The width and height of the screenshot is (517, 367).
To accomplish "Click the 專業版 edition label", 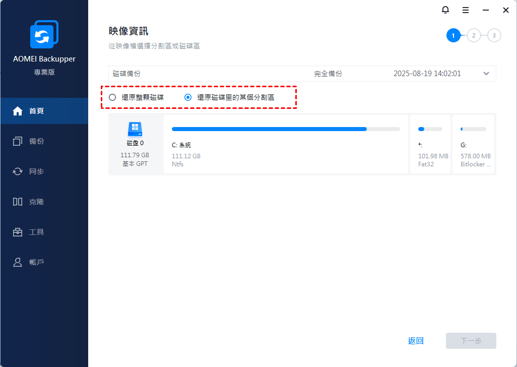I will (44, 72).
